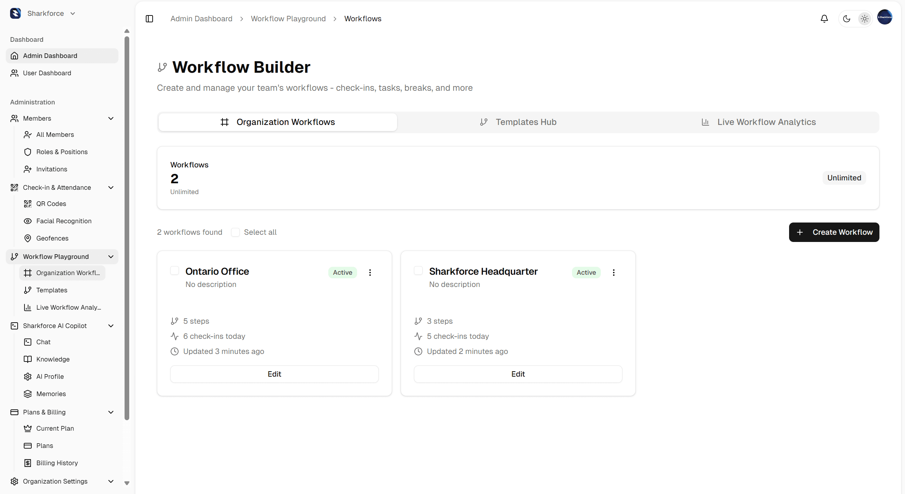Click the Plans card icon
Image resolution: width=905 pixels, height=494 pixels.
[28, 446]
